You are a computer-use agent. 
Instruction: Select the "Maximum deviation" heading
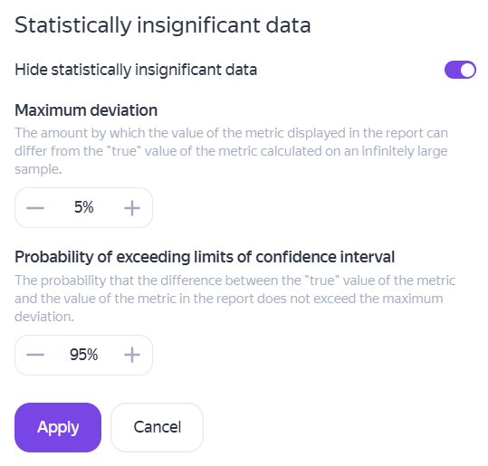coord(86,110)
